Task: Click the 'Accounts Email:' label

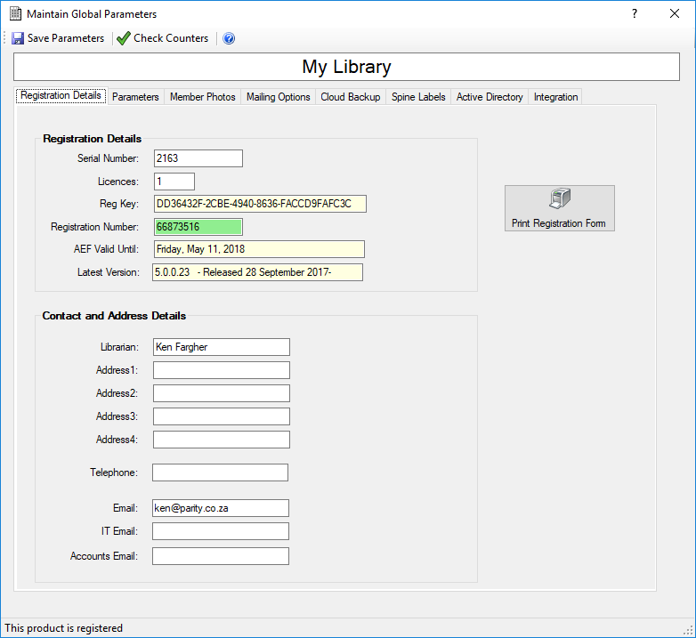Action: pos(104,556)
